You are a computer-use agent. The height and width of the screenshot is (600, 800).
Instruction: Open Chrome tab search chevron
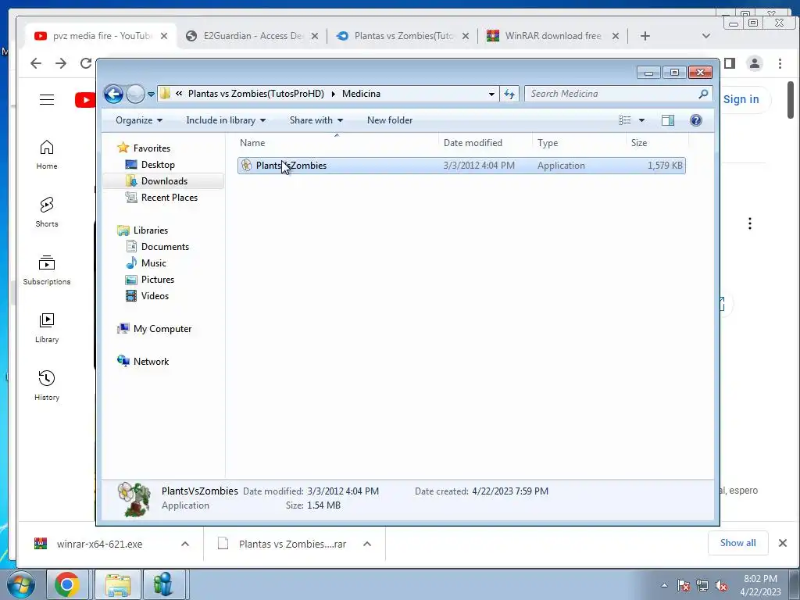(706, 36)
